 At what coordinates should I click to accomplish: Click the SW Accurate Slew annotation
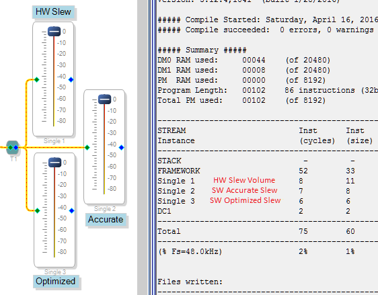[x=245, y=190]
